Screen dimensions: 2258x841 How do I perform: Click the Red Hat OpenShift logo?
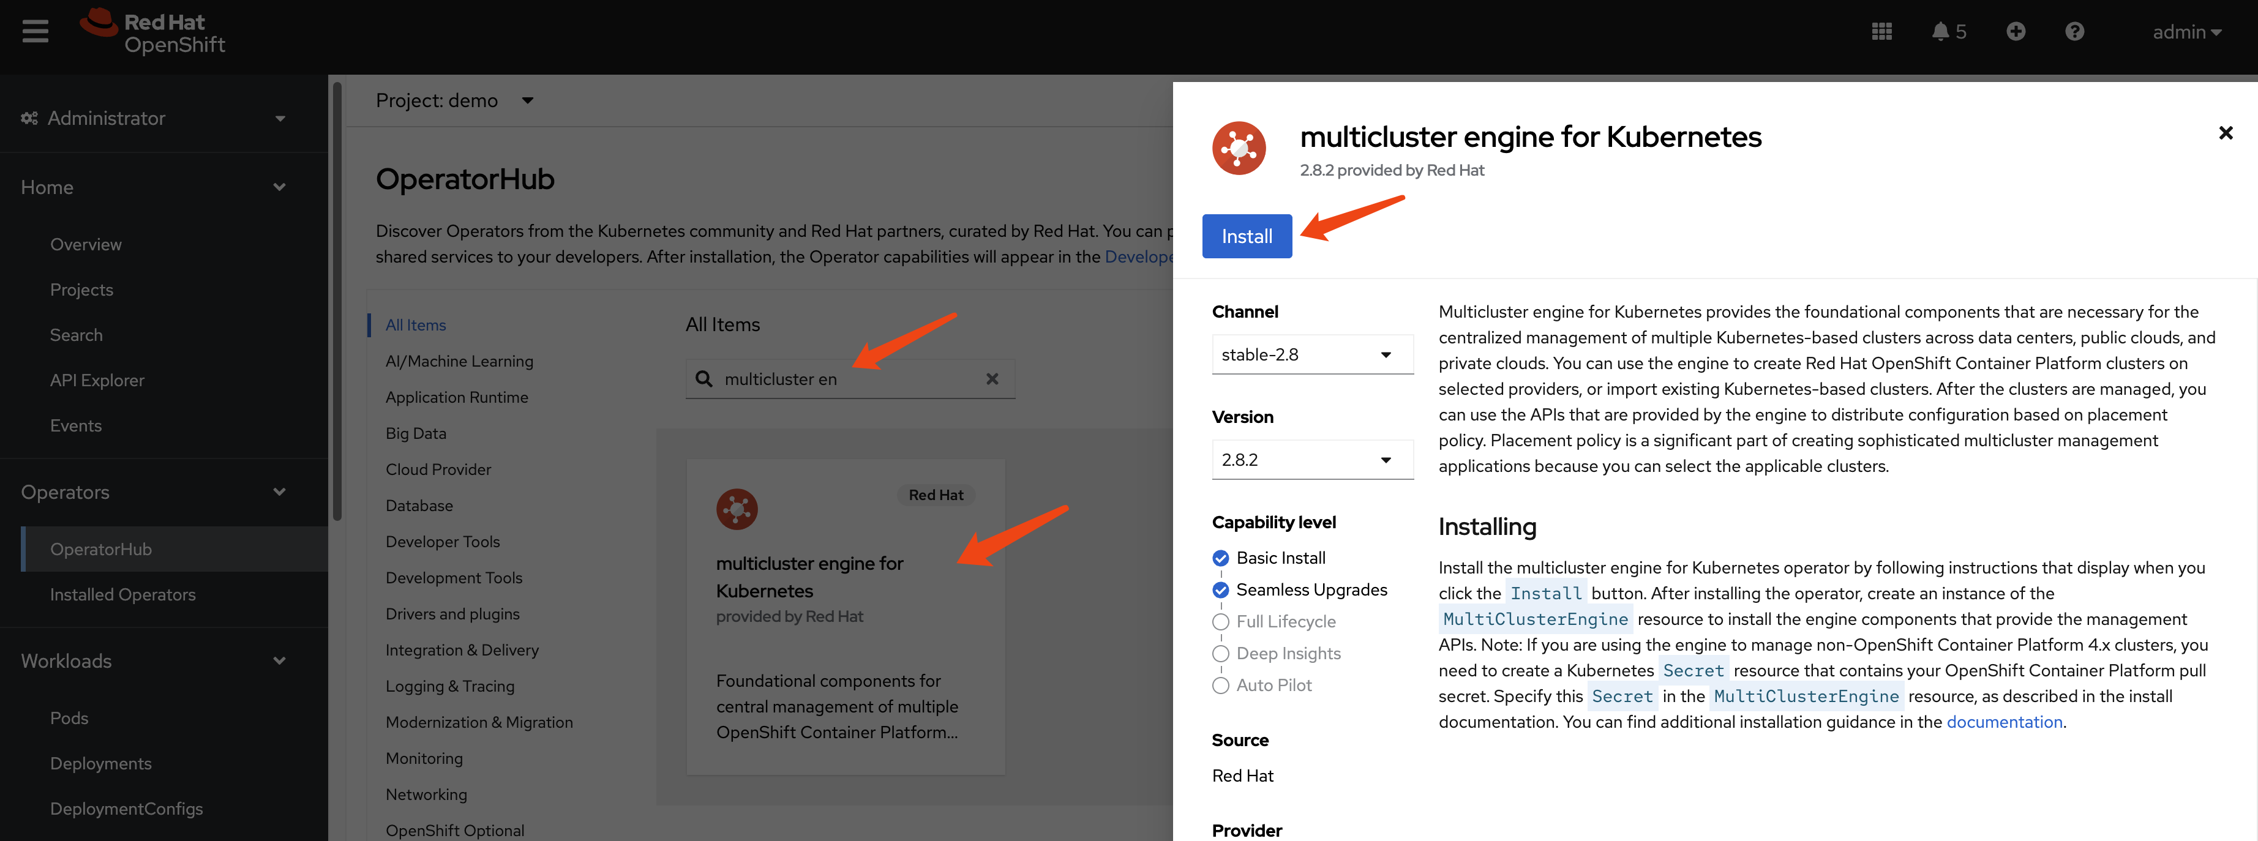click(154, 32)
